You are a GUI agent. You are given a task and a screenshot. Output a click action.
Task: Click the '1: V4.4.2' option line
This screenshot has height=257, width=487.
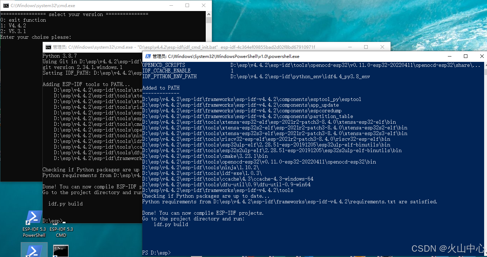point(13,26)
